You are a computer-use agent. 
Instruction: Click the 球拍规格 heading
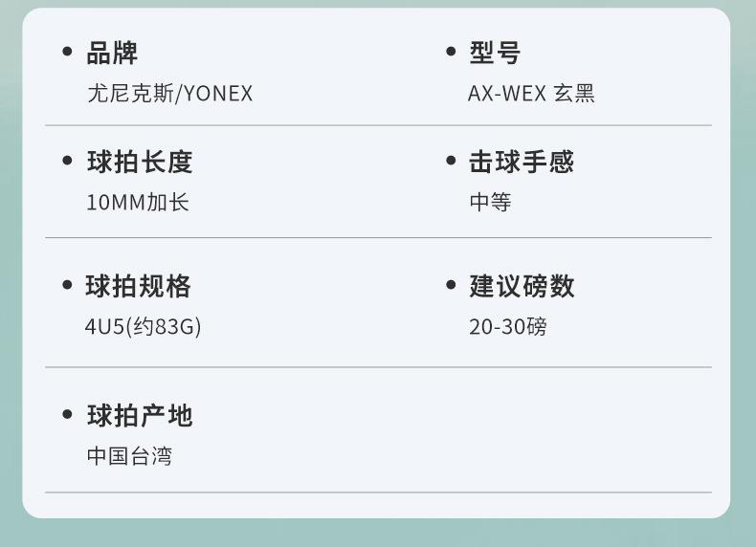pyautogui.click(x=139, y=286)
